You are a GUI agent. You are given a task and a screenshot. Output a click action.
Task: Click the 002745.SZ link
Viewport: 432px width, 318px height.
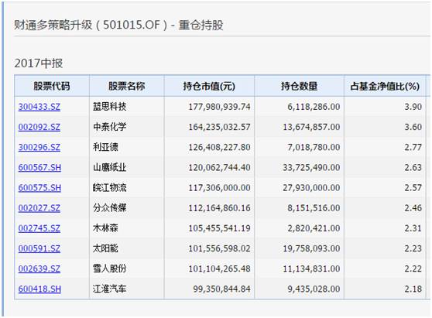(x=39, y=228)
